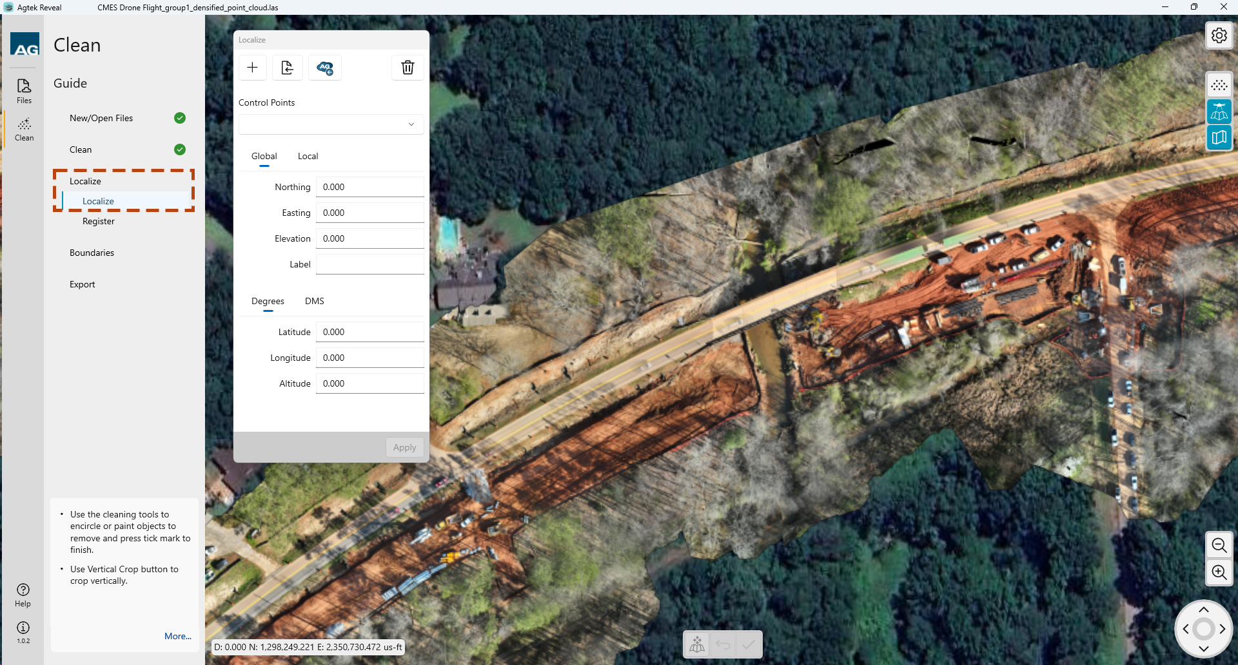Viewport: 1238px width, 665px height.
Task: Switch to the DMS format tab
Action: (314, 302)
